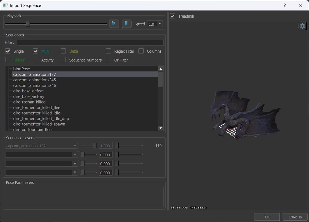Click OK to import the sequence

click(267, 217)
